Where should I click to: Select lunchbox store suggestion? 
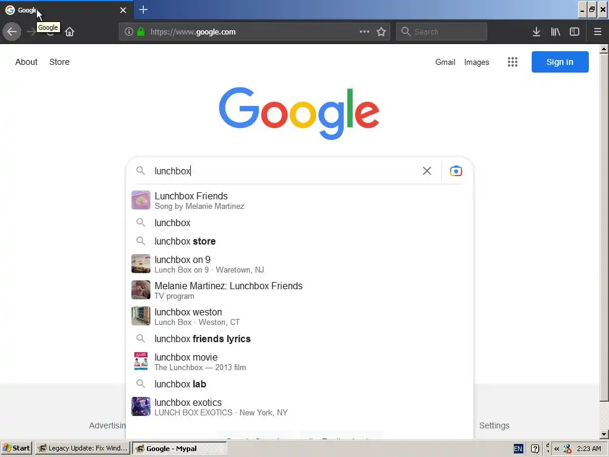click(x=300, y=242)
